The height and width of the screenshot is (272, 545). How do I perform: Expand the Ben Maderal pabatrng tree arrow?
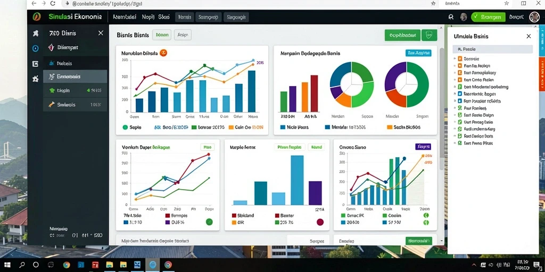point(455,87)
